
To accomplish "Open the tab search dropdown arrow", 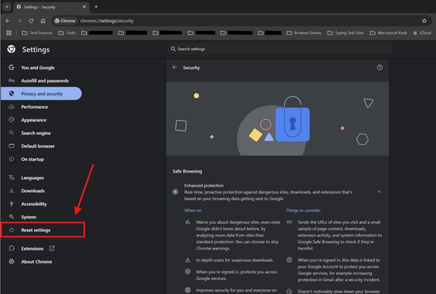I will coord(7,7).
